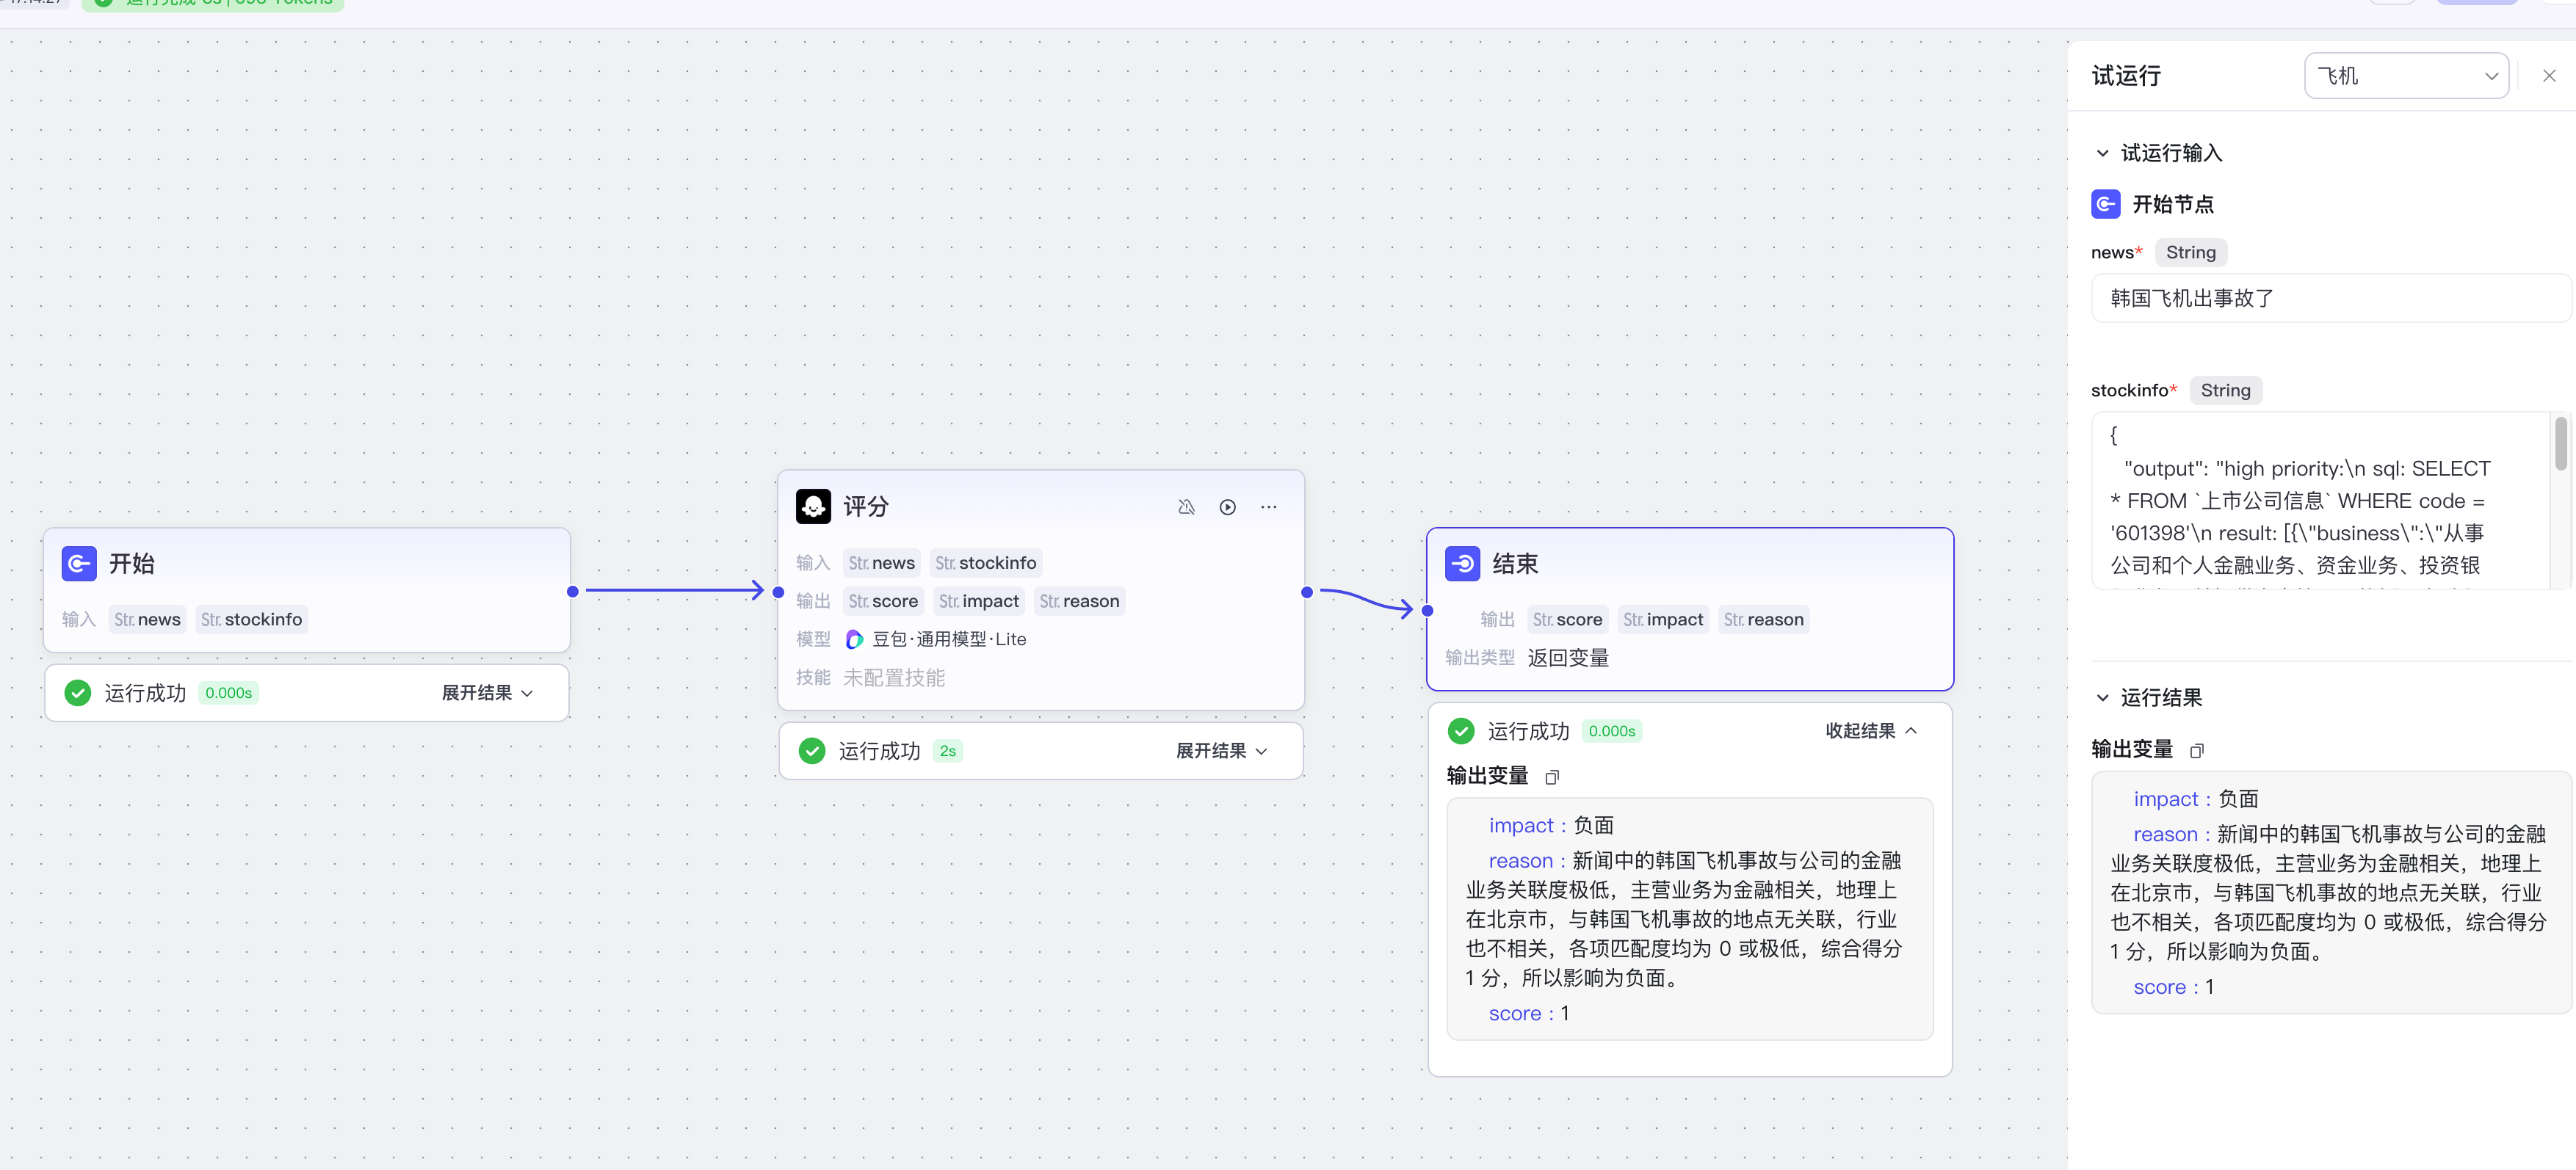This screenshot has height=1170, width=2576.
Task: Click the 评分 node input port
Action: (x=778, y=592)
